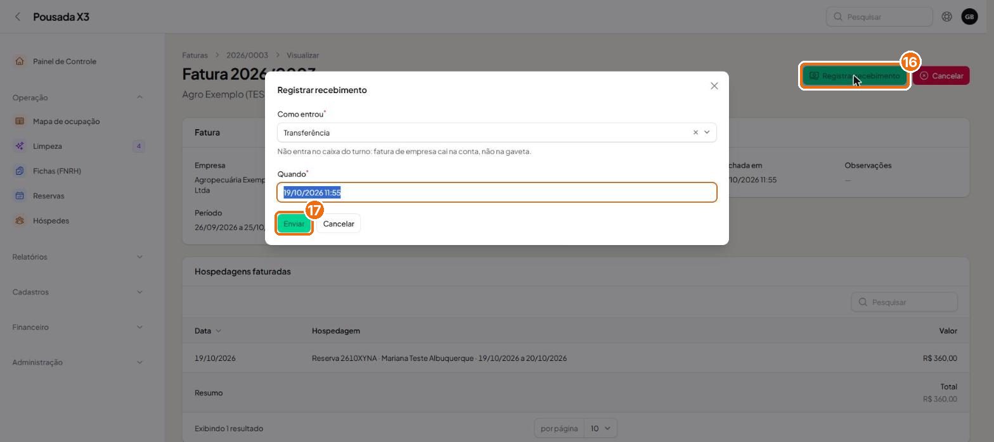
Task: Open the por página dropdown
Action: click(x=600, y=429)
